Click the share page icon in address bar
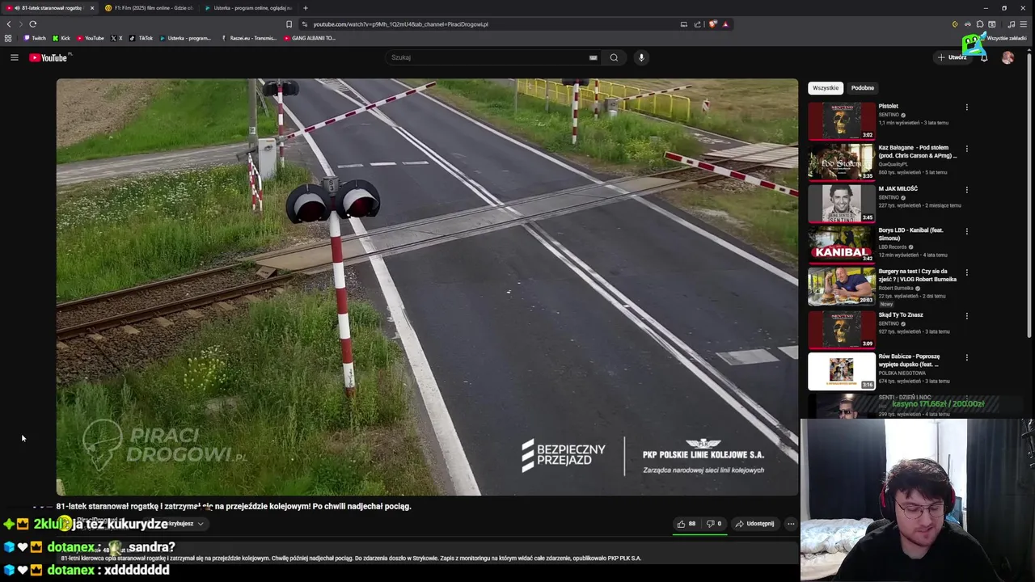Screen dimensions: 1035x582 coord(697,24)
